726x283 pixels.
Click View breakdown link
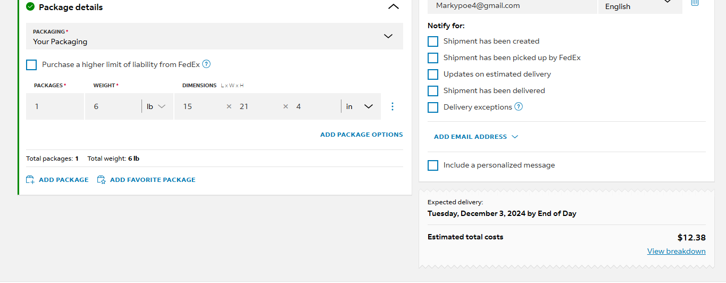click(x=677, y=251)
